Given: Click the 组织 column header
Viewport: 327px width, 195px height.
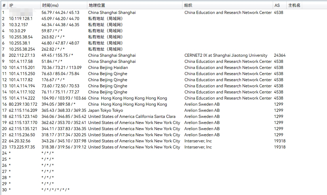Looking at the screenshot, I should coord(188,5).
